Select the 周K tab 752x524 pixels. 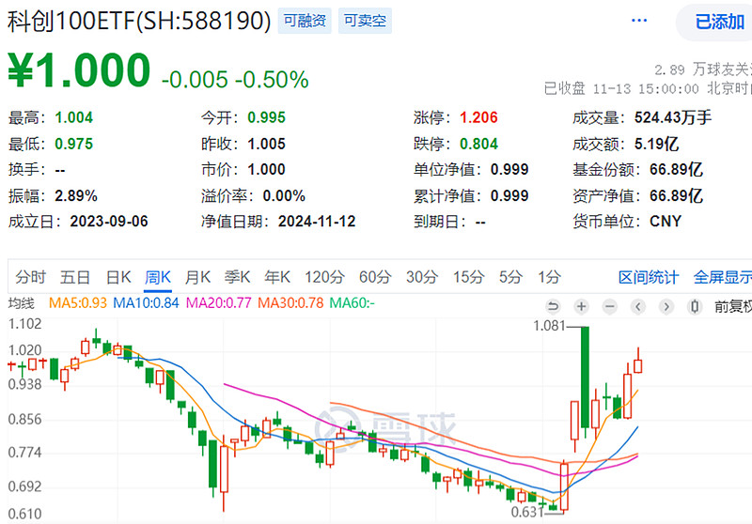pos(158,277)
